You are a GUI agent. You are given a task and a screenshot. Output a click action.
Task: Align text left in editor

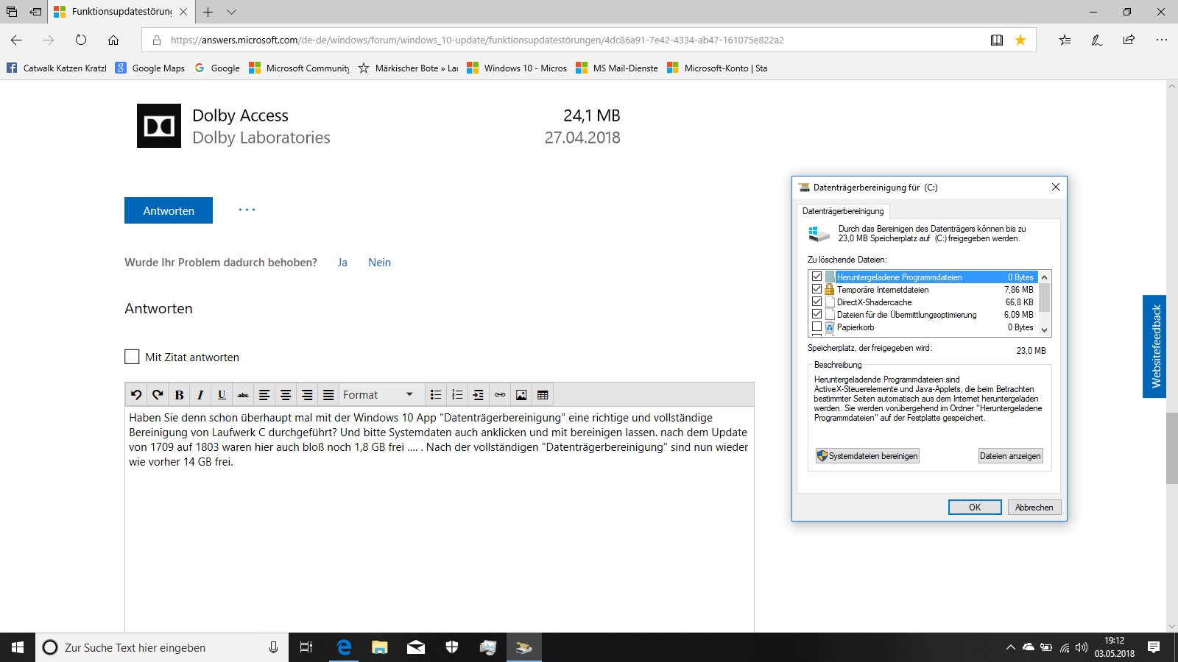[x=264, y=395]
